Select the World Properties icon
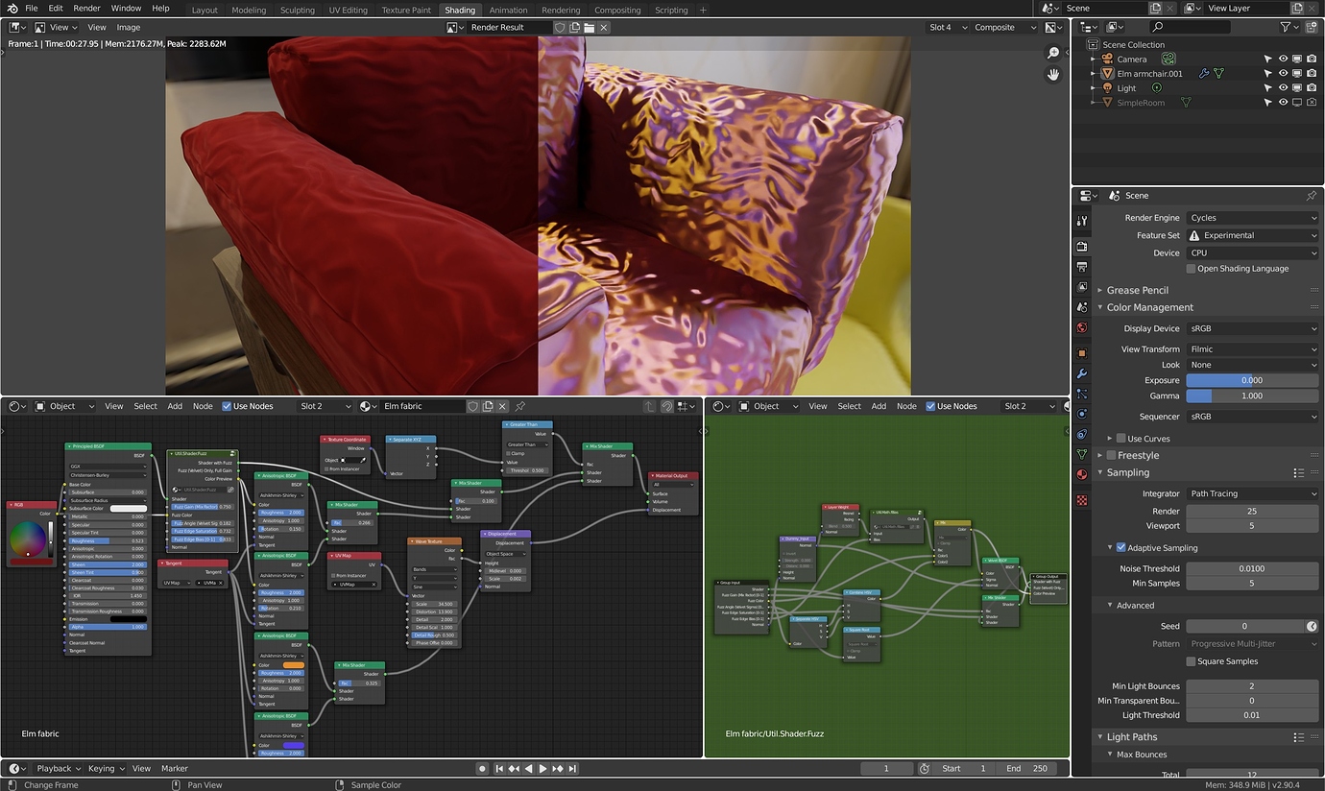The width and height of the screenshot is (1325, 791). [x=1082, y=327]
